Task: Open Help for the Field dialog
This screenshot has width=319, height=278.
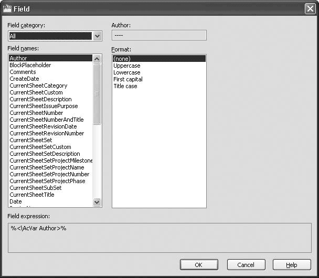Action: (292, 265)
